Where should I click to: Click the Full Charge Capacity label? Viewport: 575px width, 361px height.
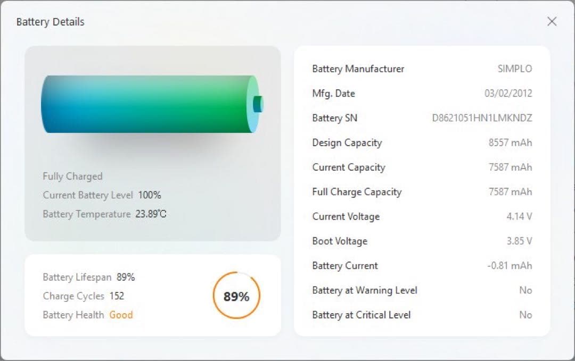357,192
